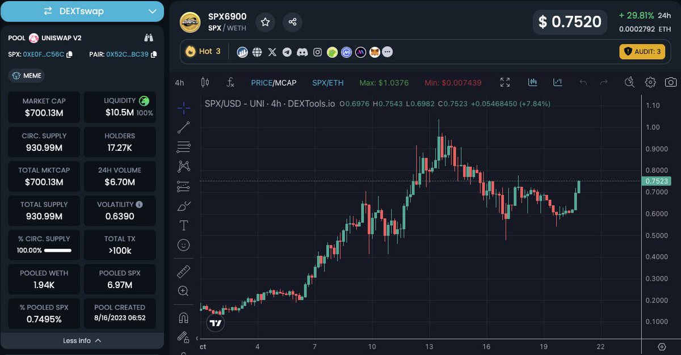This screenshot has height=355, width=681.
Task: Click the MEME category tag
Action: click(26, 75)
